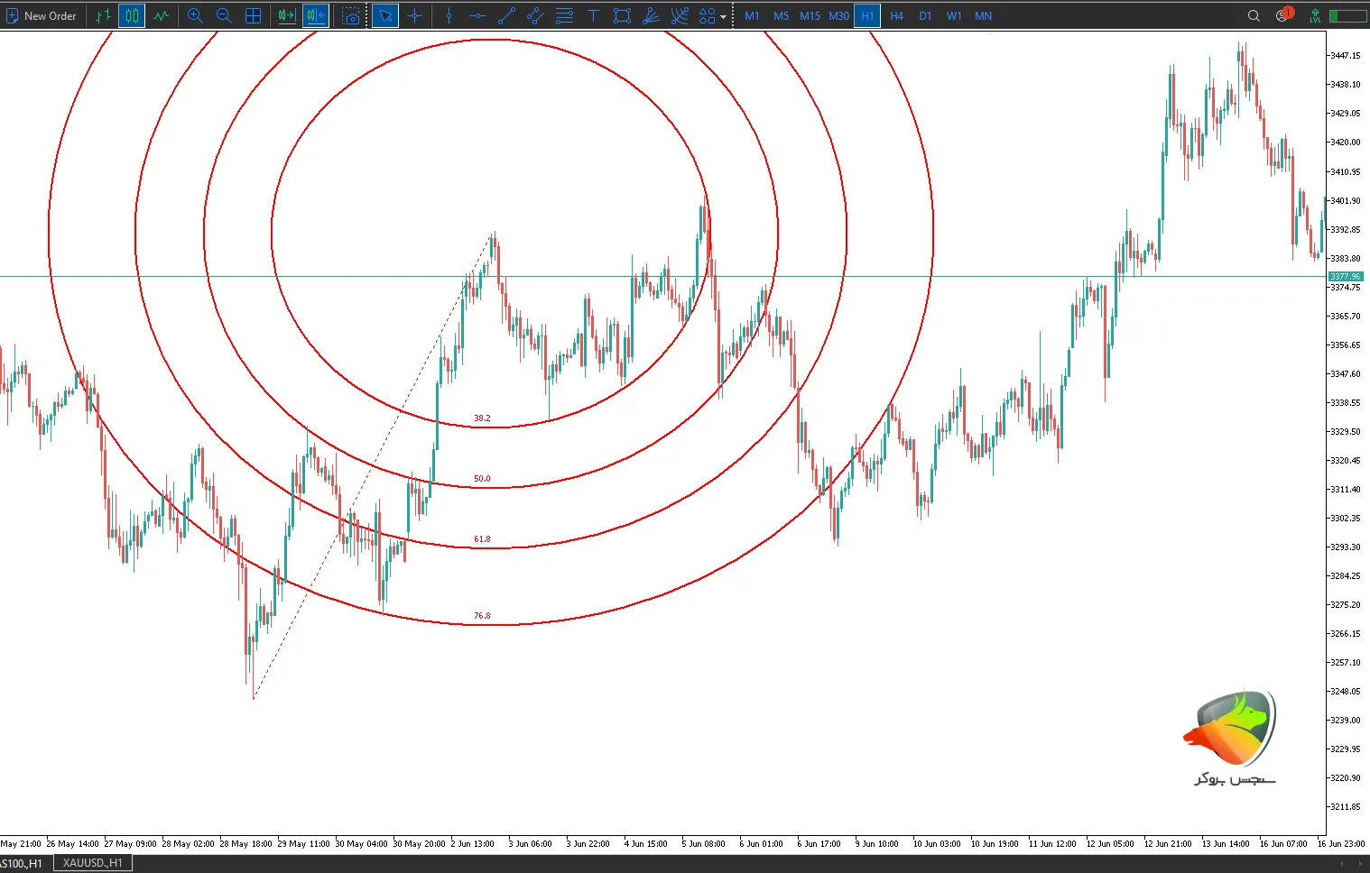The width and height of the screenshot is (1370, 873).
Task: Take a chart screenshot with camera icon
Action: point(351,15)
